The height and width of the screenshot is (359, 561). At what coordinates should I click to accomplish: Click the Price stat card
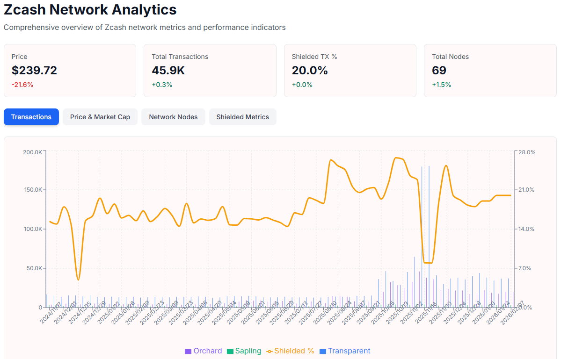pyautogui.click(x=70, y=70)
